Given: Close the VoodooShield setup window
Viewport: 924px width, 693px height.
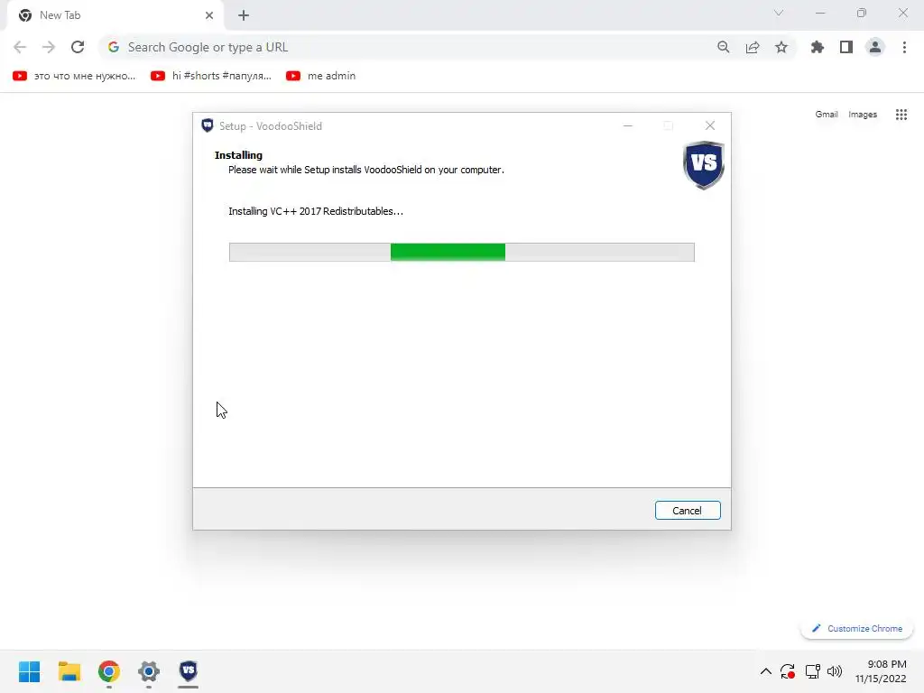Looking at the screenshot, I should 710,125.
